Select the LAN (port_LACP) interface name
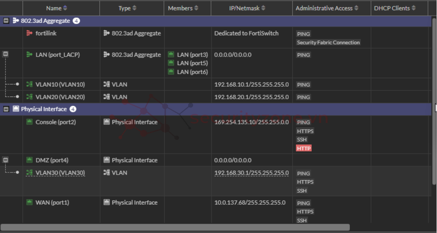Image resolution: width=437 pixels, height=233 pixels. (57, 55)
